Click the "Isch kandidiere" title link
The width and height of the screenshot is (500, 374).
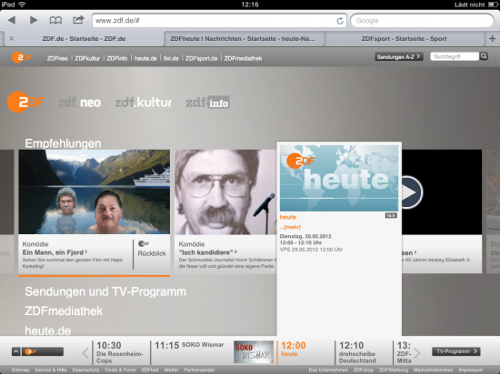click(x=208, y=252)
